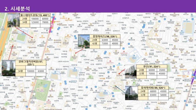Select the 힐스테이트강동('19, 460^) table header
This screenshot has width=196, height=110.
(35, 15)
